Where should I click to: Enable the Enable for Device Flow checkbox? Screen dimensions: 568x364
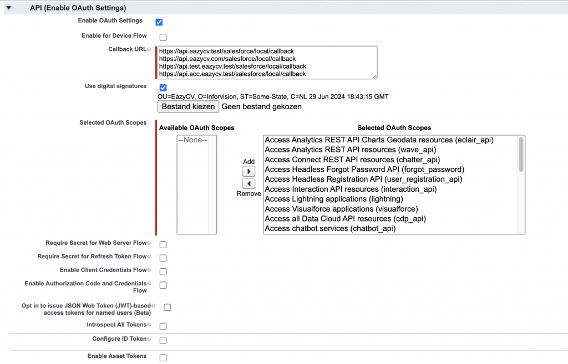click(x=163, y=38)
